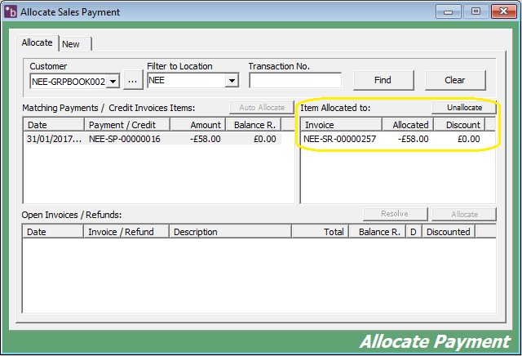
Task: Click the Total column header
Action: [x=321, y=232]
